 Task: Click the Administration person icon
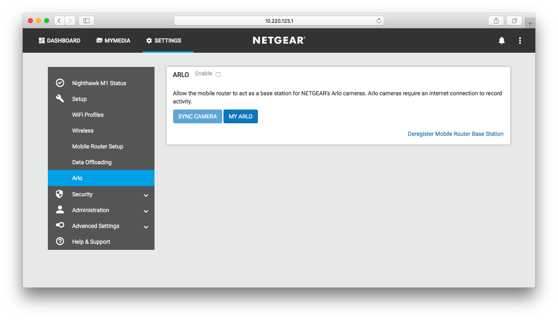pyautogui.click(x=60, y=210)
